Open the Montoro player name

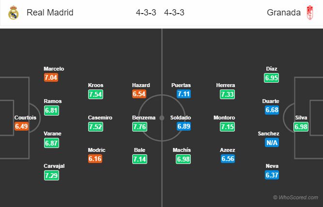point(224,118)
